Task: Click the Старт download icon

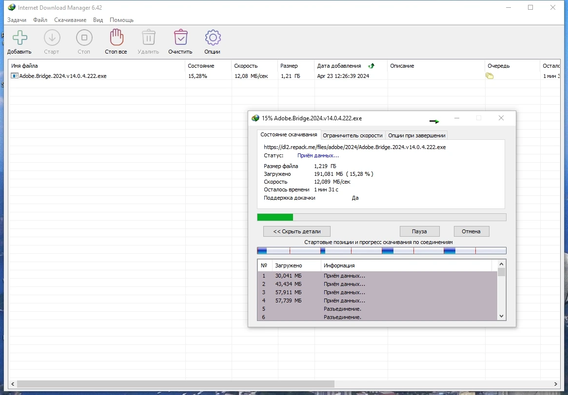Action: pyautogui.click(x=52, y=38)
